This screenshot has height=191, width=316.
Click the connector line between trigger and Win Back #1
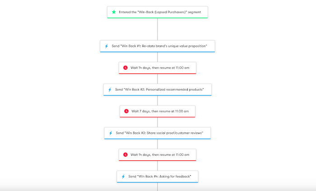coord(158,29)
